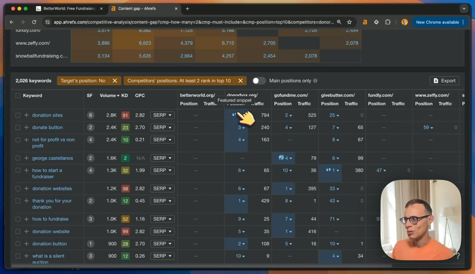Image resolution: width=475 pixels, height=274 pixels.
Task: Toggle Main positions only switch
Action: pos(259,81)
